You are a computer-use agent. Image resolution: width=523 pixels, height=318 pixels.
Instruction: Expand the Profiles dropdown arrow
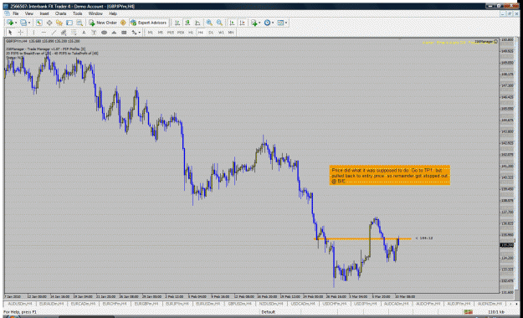29,23
